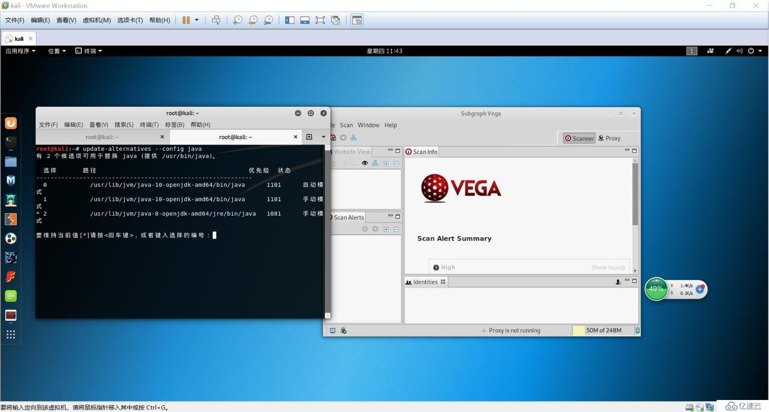Viewport: 769px width, 412px height.
Task: Pause the virtual machine
Action: 186,20
